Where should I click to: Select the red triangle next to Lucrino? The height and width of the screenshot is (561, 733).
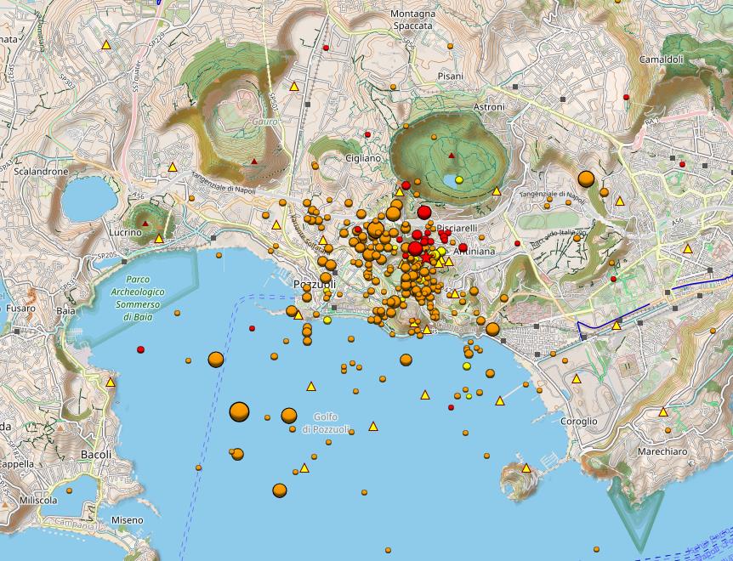(x=145, y=224)
